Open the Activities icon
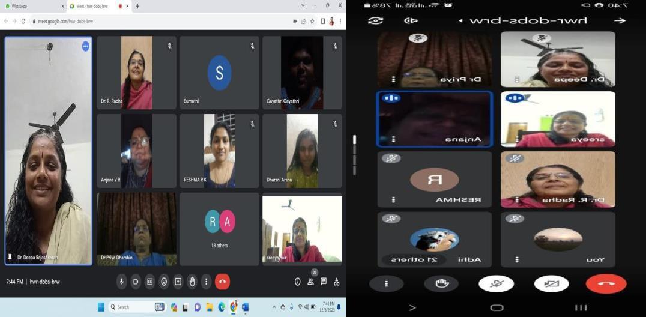The image size is (646, 317). tap(336, 282)
